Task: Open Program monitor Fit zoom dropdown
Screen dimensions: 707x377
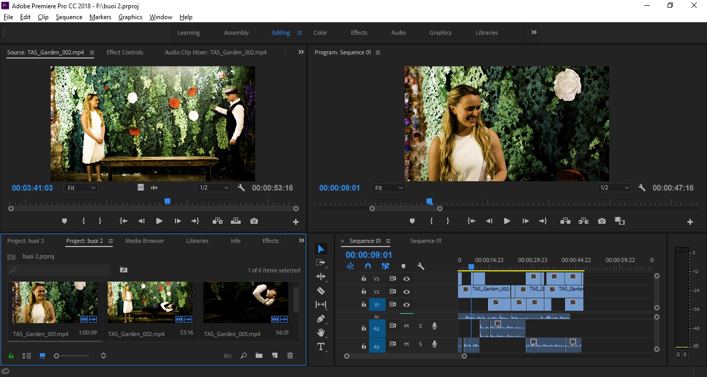Action: [388, 188]
